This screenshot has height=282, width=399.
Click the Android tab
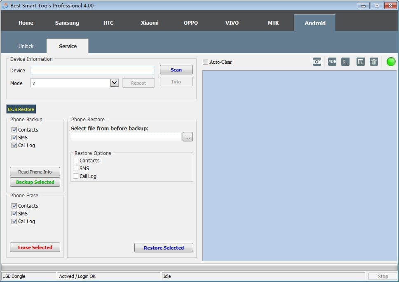(315, 23)
